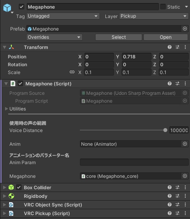Click the Rotation Y field
This screenshot has height=219, width=190.
point(136,65)
